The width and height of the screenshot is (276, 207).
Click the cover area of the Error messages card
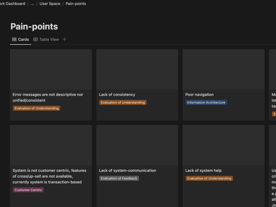(x=51, y=69)
